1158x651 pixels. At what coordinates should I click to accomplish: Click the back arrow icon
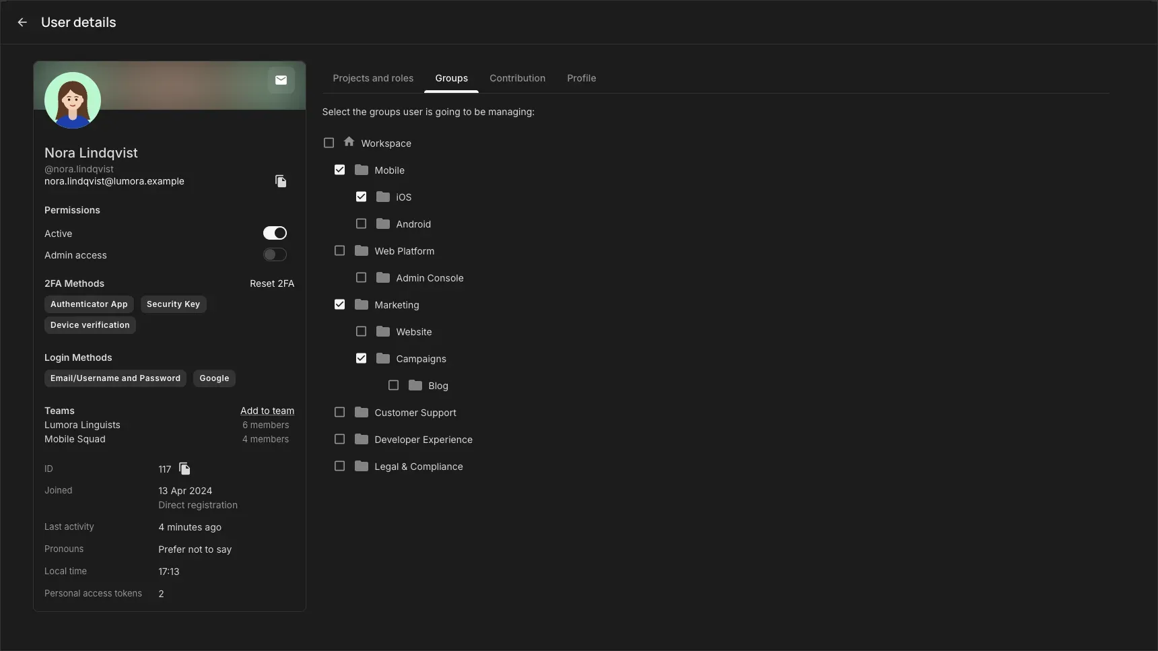22,22
